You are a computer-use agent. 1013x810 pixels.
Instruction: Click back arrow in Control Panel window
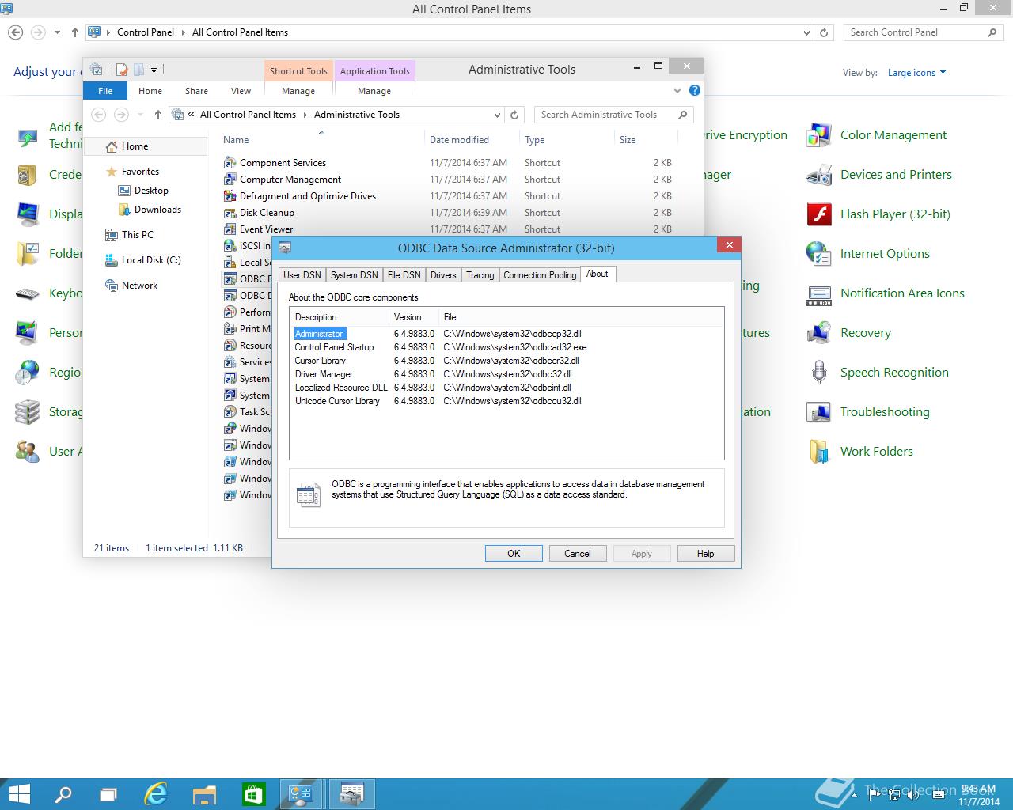point(15,32)
